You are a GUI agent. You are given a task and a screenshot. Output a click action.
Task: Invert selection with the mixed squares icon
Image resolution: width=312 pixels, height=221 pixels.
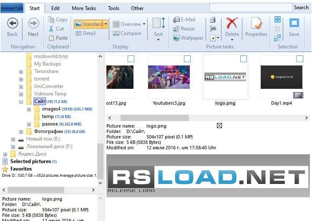click(277, 38)
